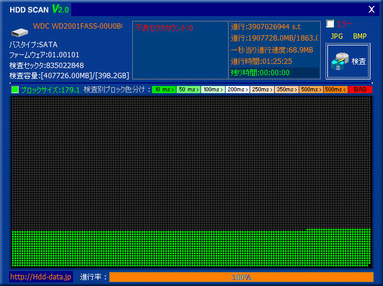Click the red BAD legend
The width and height of the screenshot is (383, 286).
coord(360,90)
